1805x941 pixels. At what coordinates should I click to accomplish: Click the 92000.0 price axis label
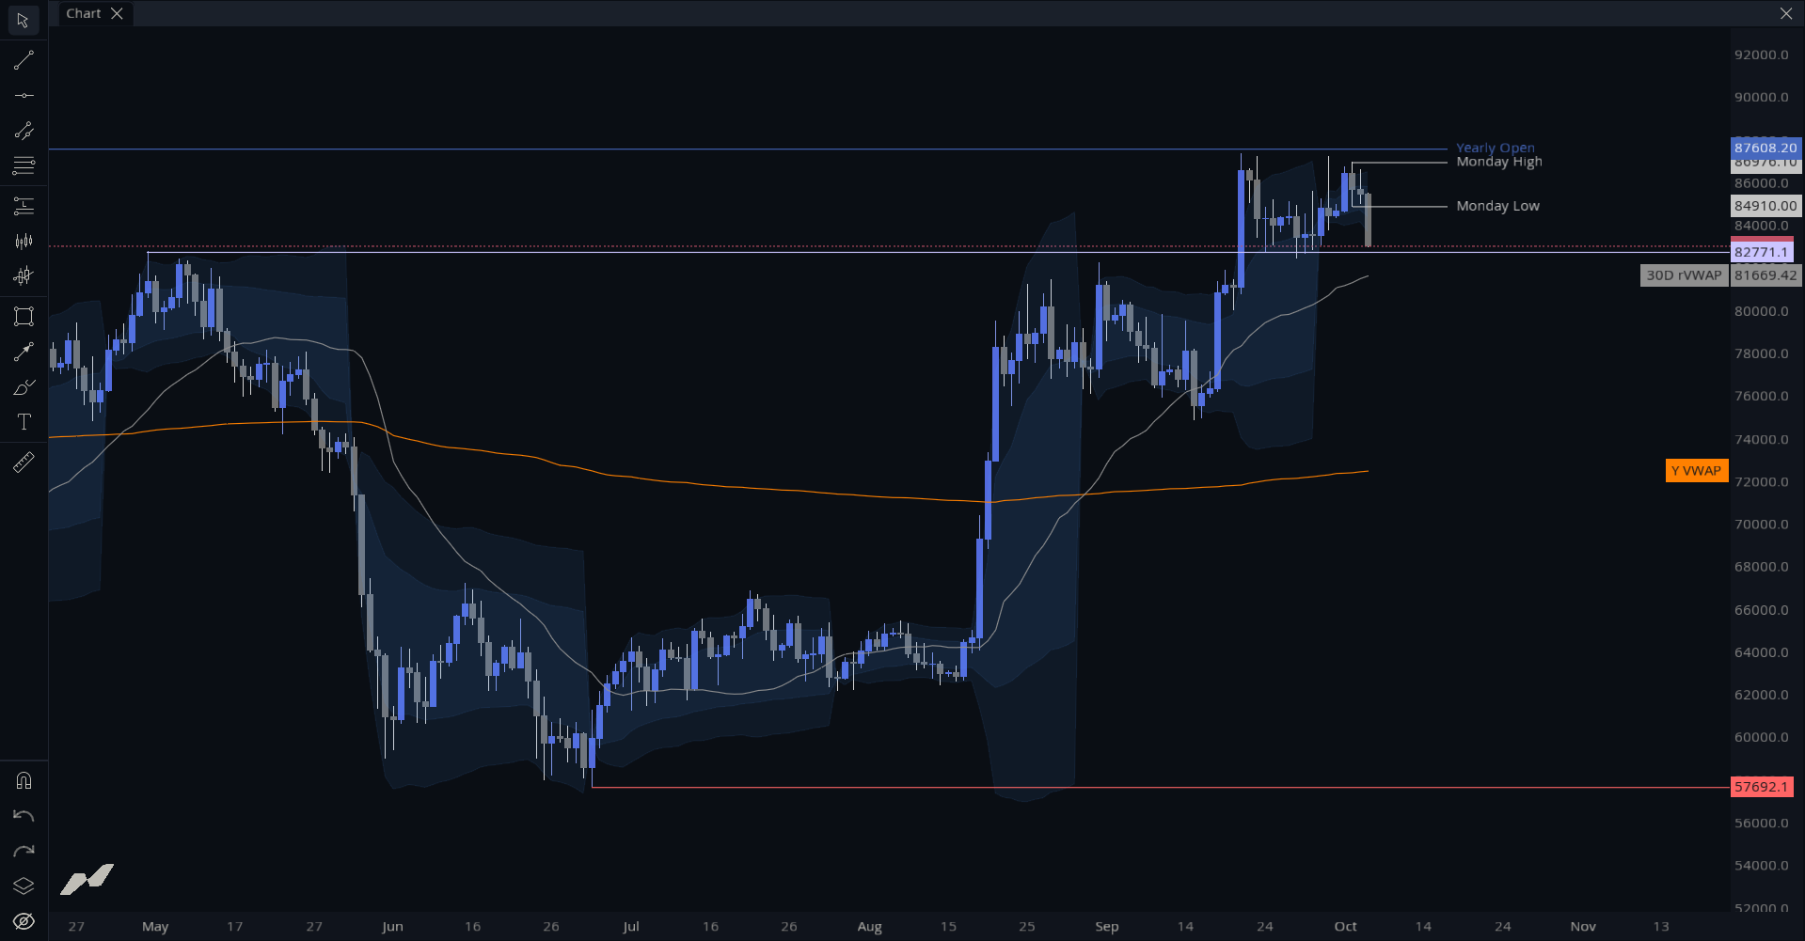click(1762, 55)
